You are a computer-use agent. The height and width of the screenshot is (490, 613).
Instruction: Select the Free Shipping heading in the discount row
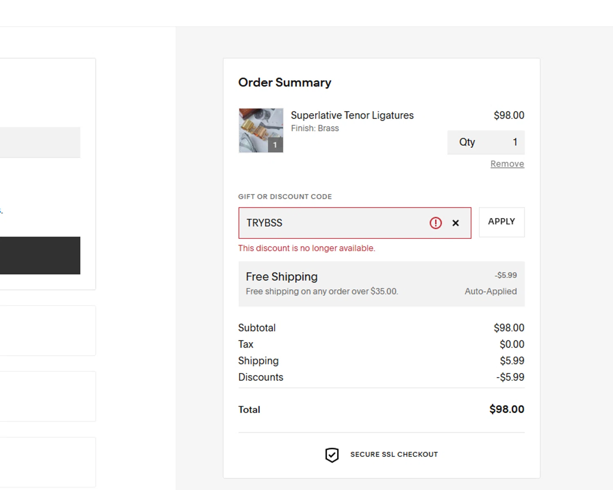pos(282,277)
